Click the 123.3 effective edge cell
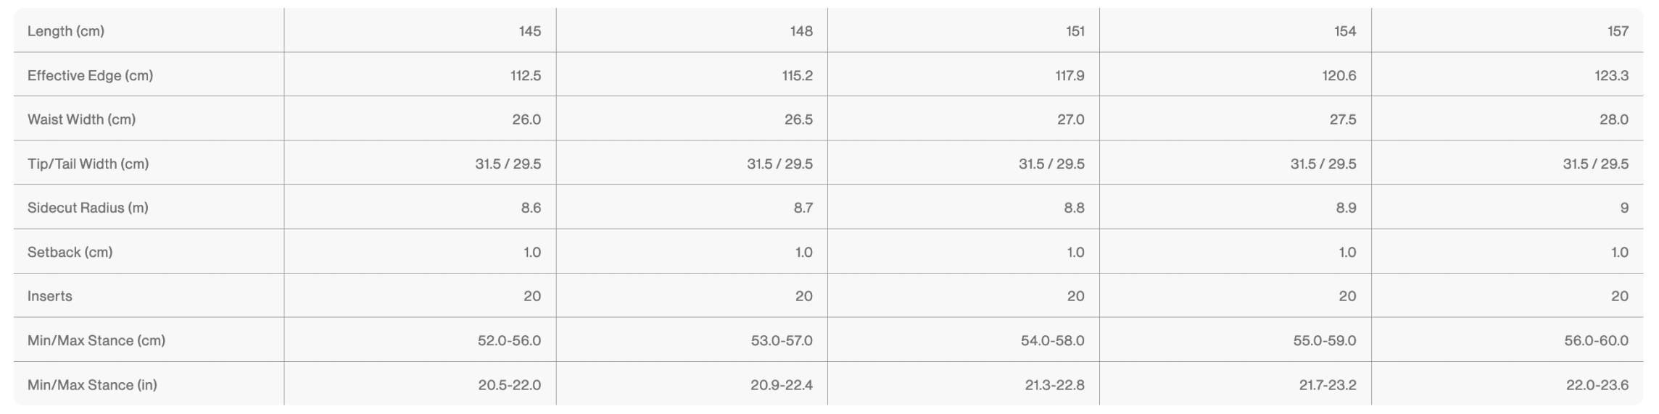 pyautogui.click(x=1611, y=75)
